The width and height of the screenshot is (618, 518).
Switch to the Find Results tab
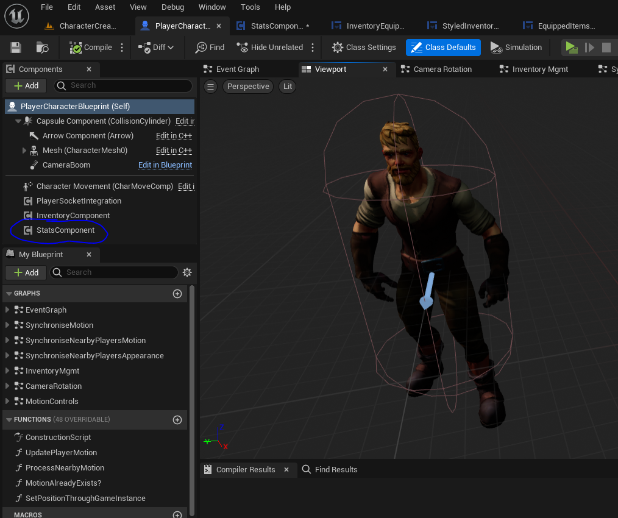pos(330,469)
